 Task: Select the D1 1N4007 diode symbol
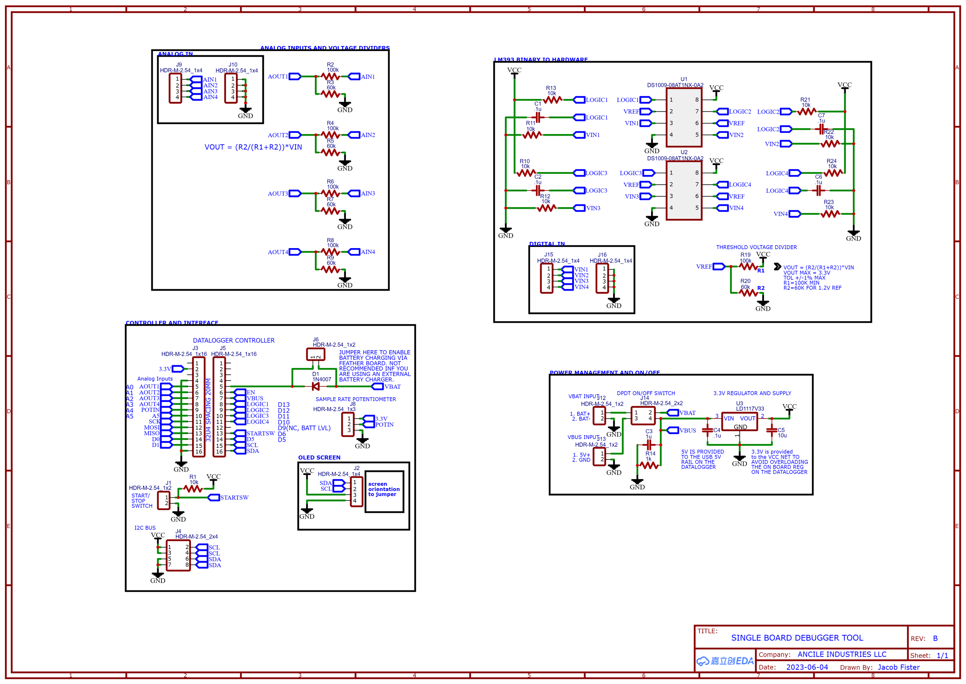pyautogui.click(x=315, y=386)
